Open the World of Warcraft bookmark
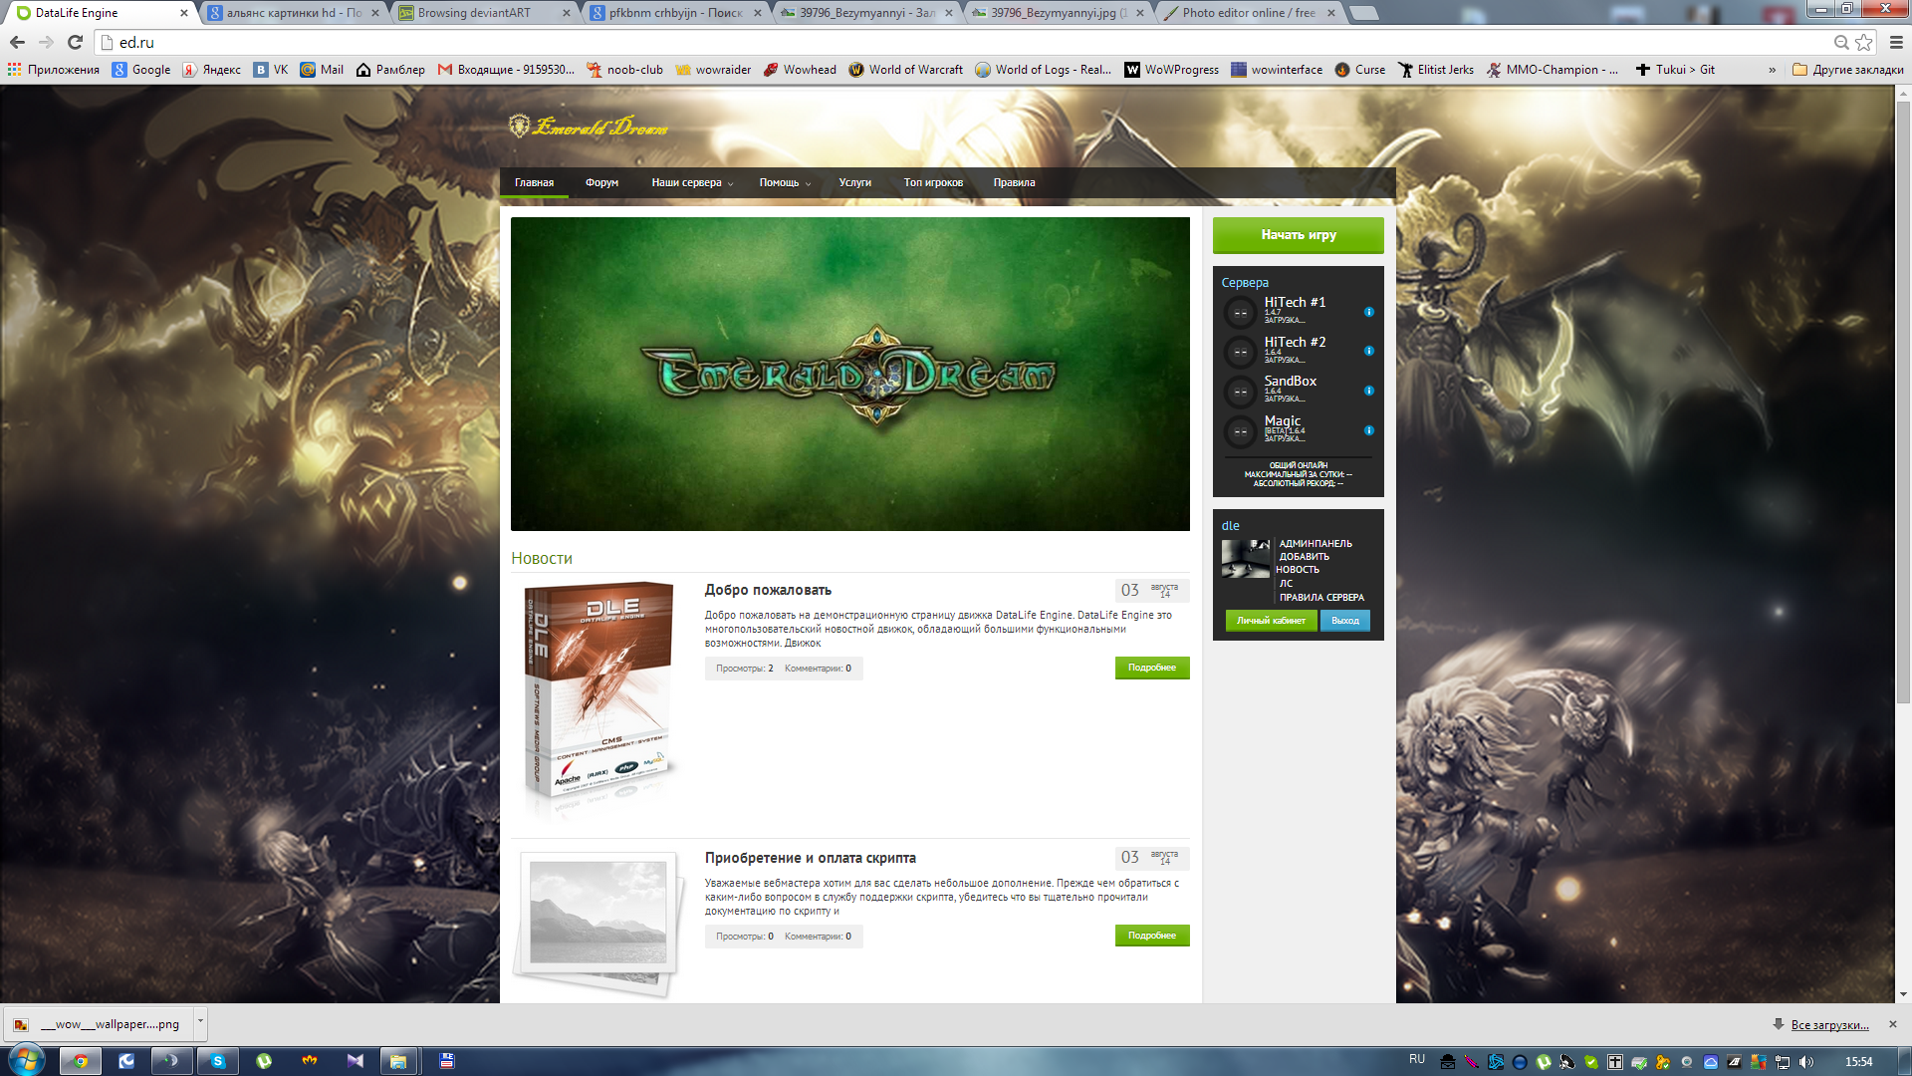Screen dimensions: 1912x1076 click(x=906, y=70)
